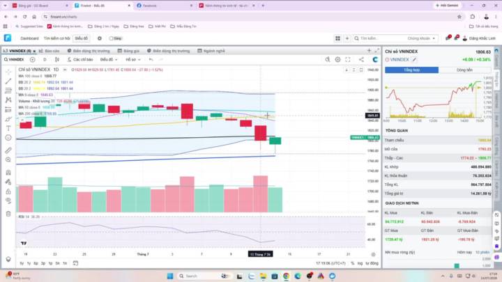
Task: Select Tổng hợp tab in side panel
Action: pyautogui.click(x=411, y=70)
